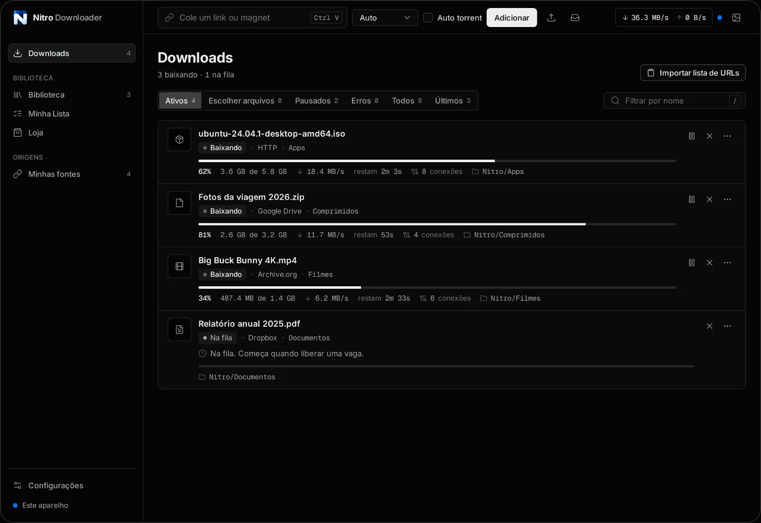761x523 pixels.
Task: Cancel Fotos da viagem 2026.zip download
Action: (x=709, y=199)
